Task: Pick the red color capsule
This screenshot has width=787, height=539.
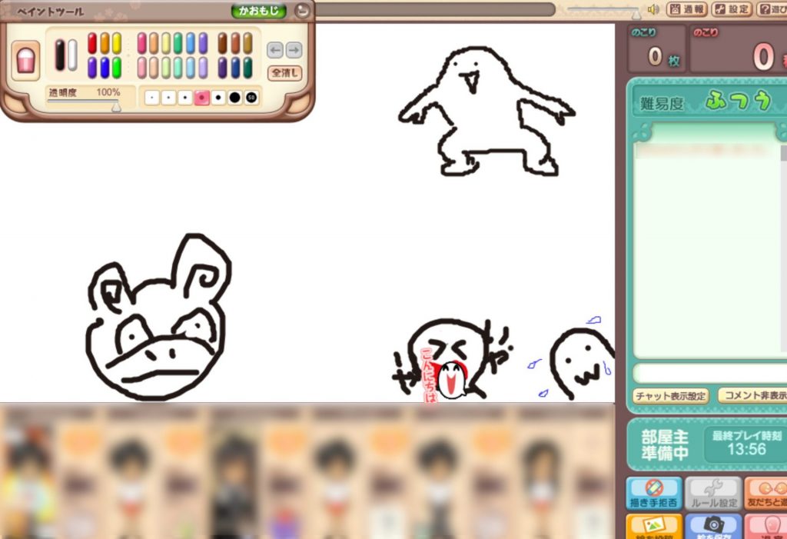Action: [92, 43]
